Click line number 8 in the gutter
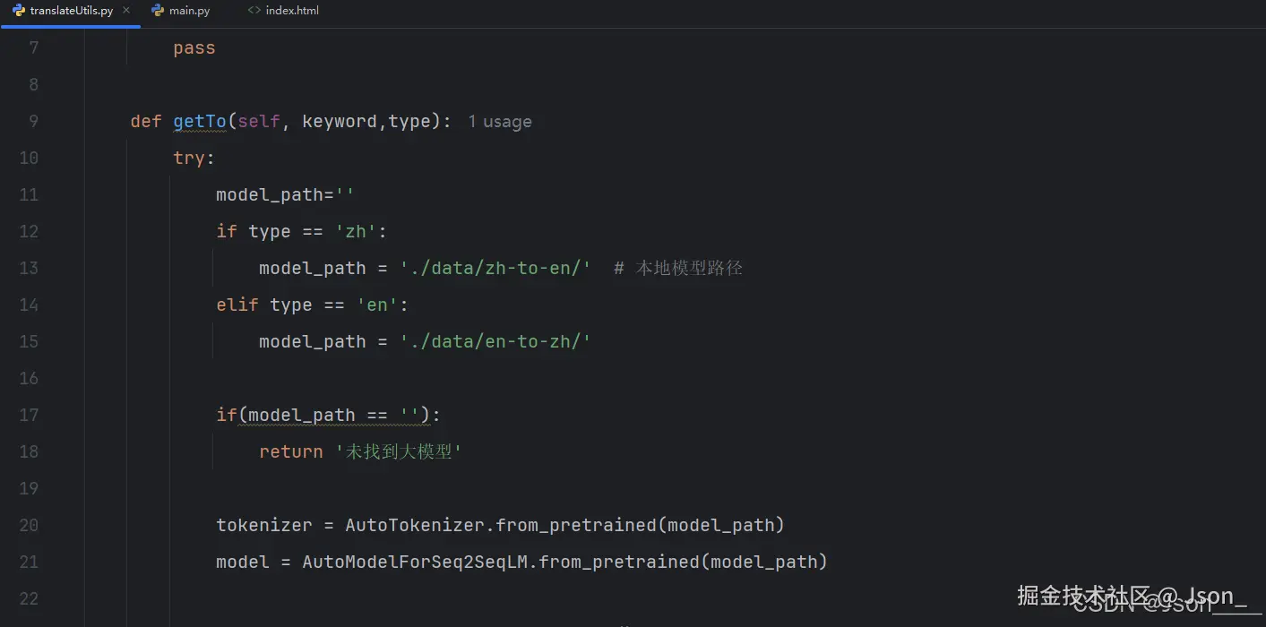The width and height of the screenshot is (1266, 627). click(34, 84)
